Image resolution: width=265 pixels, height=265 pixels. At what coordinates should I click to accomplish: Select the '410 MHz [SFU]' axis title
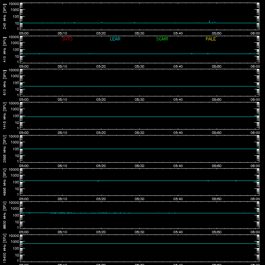(x=4, y=50)
